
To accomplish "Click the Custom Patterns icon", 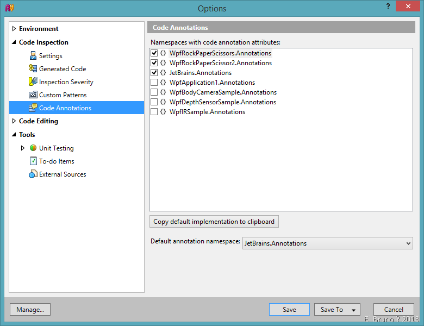I will 33,95.
